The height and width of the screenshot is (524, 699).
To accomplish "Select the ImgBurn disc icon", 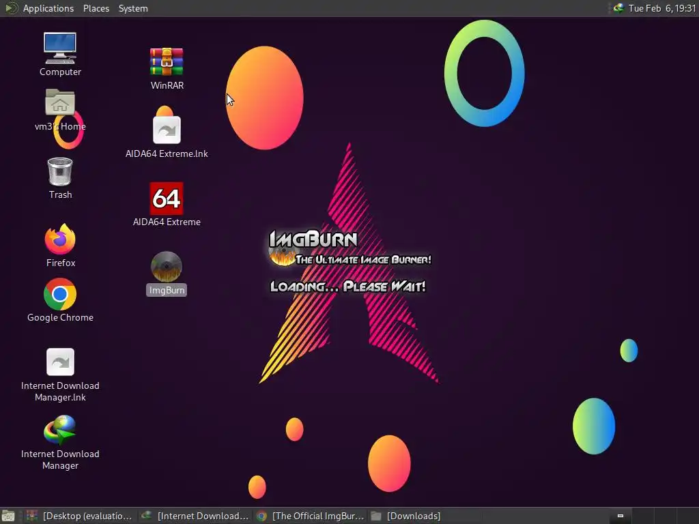I will click(167, 267).
